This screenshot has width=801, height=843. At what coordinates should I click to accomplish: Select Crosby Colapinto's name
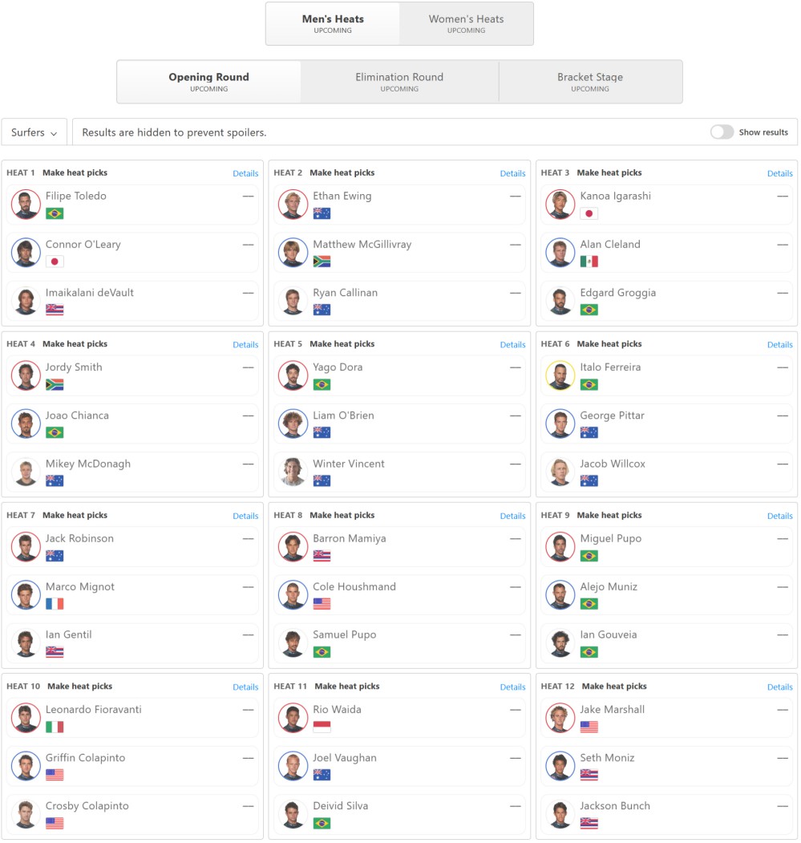click(87, 805)
